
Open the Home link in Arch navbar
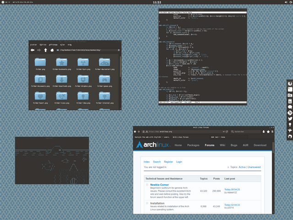click(x=178, y=145)
